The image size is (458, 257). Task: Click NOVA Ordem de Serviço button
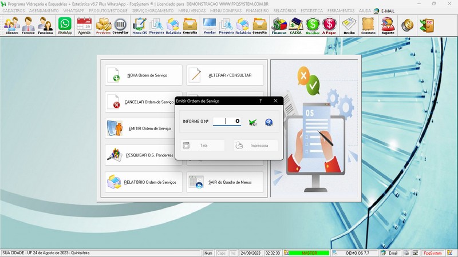[144, 75]
